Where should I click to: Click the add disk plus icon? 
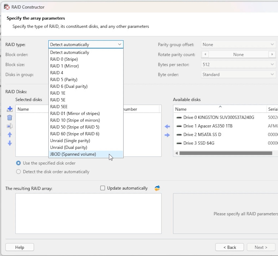click(10, 109)
